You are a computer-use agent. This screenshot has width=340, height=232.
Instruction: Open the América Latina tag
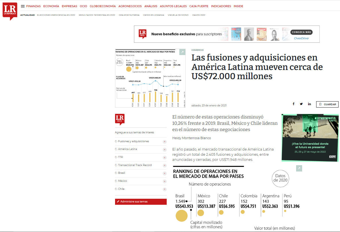[x=127, y=149]
